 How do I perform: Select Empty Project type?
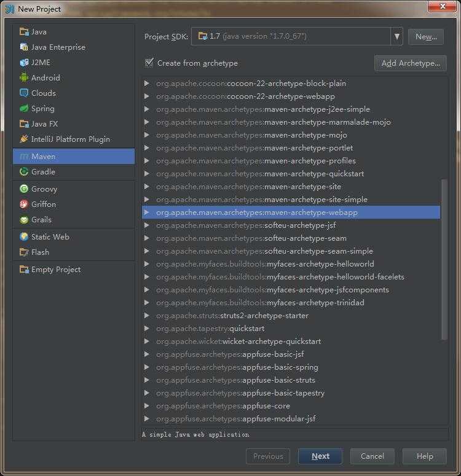click(74, 269)
